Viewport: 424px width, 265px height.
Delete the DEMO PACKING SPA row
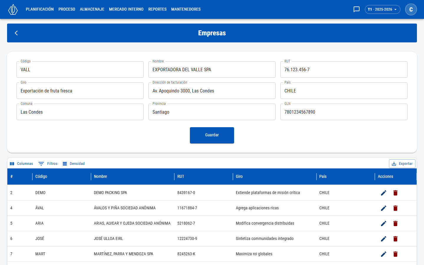coord(395,193)
